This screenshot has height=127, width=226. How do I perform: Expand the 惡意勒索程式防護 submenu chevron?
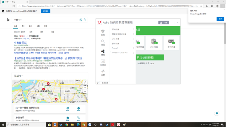133,34
